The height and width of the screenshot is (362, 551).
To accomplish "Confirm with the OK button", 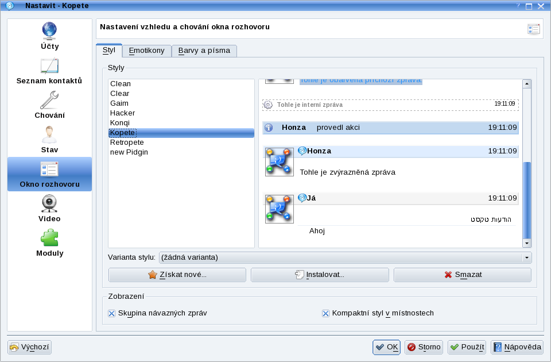I will pyautogui.click(x=386, y=347).
